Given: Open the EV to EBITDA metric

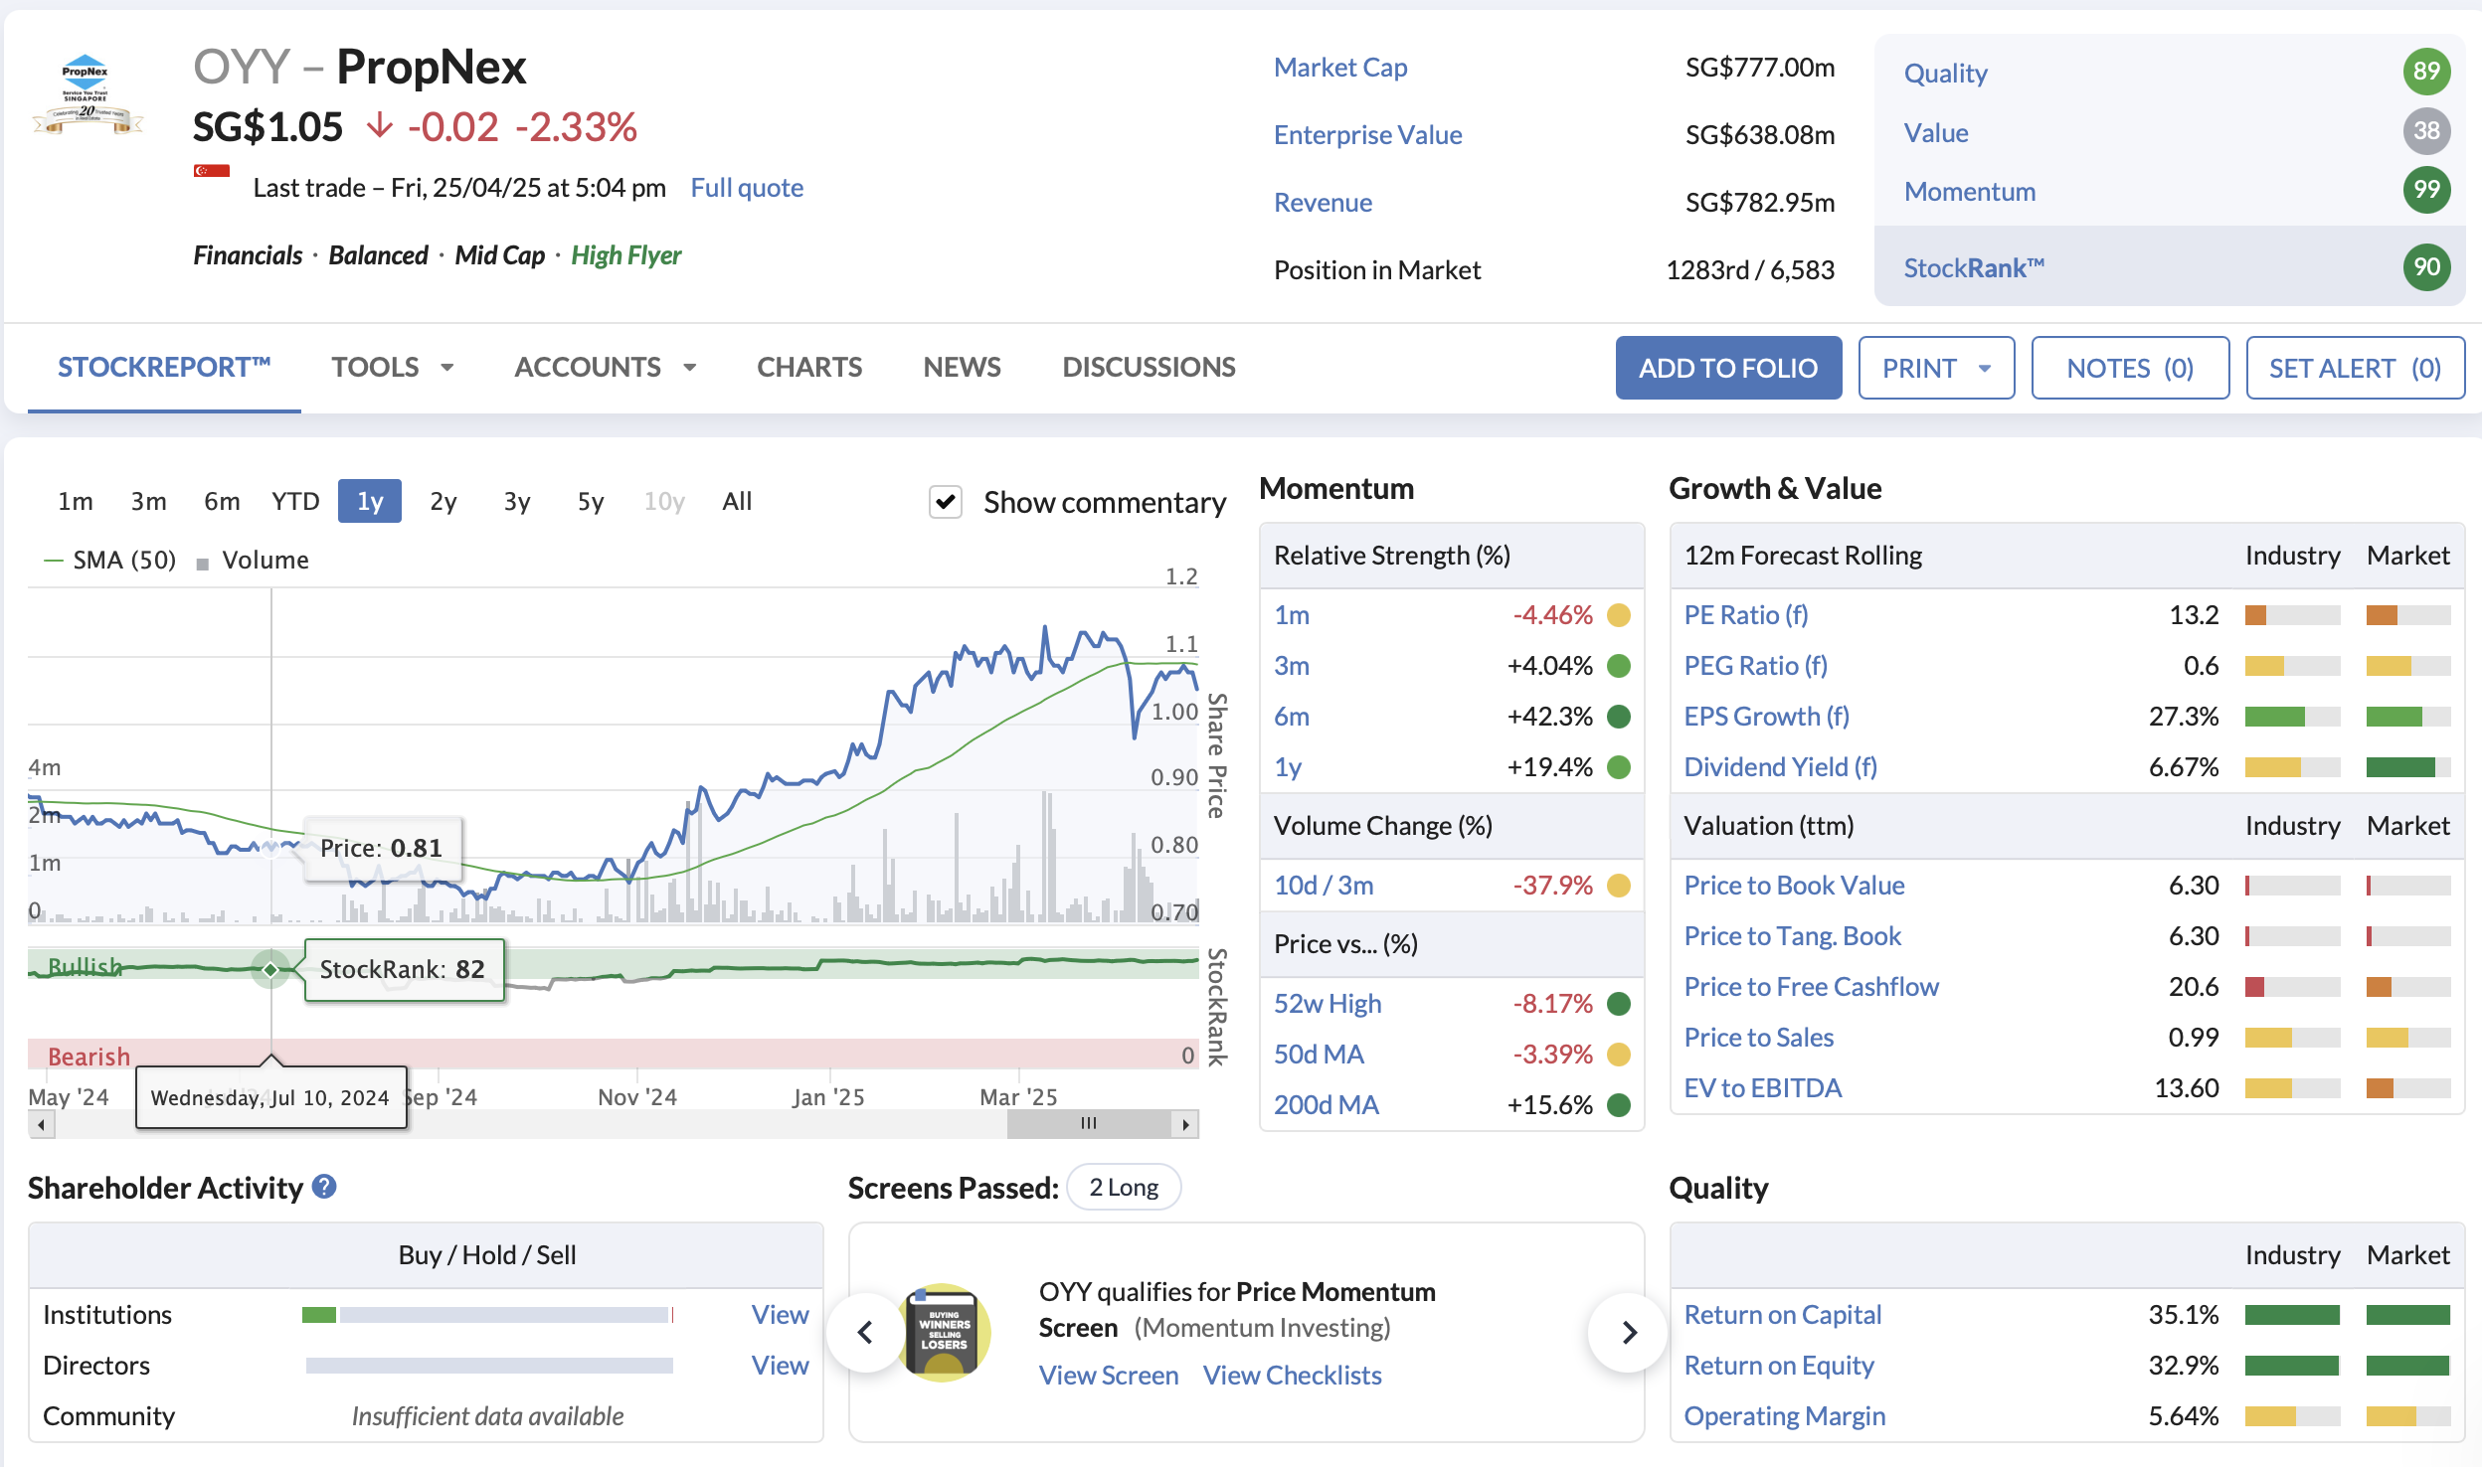Looking at the screenshot, I should pyautogui.click(x=1762, y=1088).
